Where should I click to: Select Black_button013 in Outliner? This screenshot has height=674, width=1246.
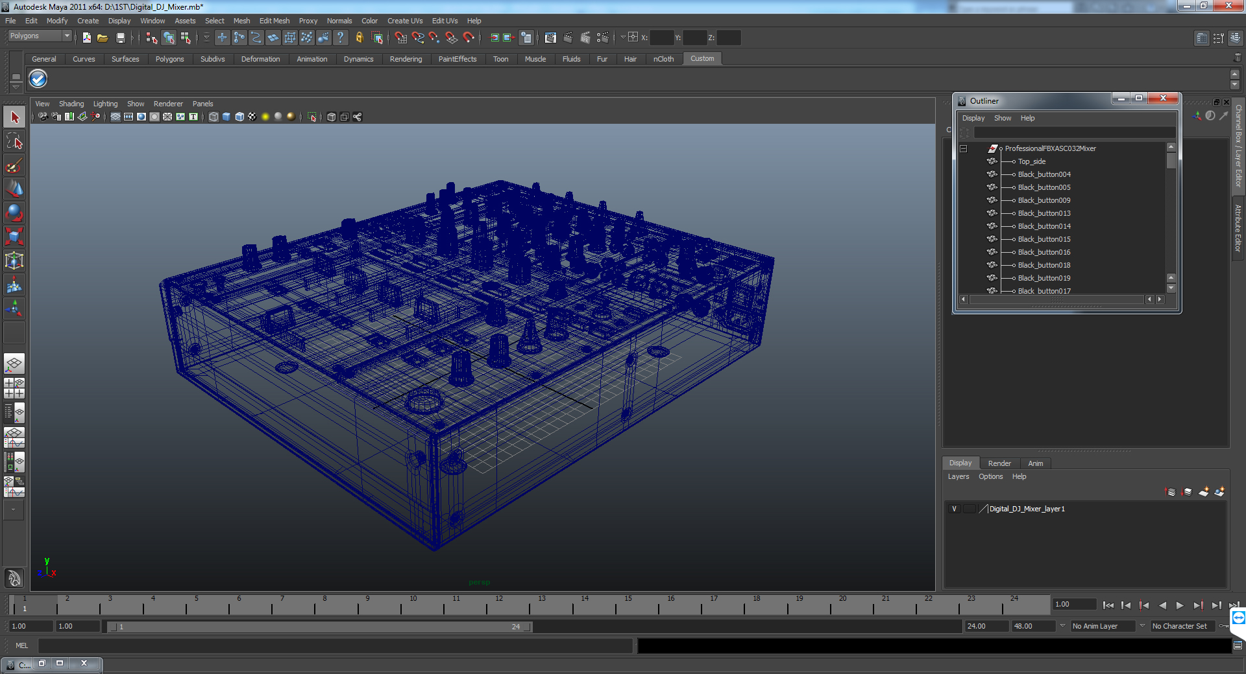tap(1044, 213)
